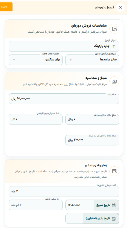
Task: Click the start date value ۱۴۰۵/۰۶/۰۱
Action: pos(74,205)
